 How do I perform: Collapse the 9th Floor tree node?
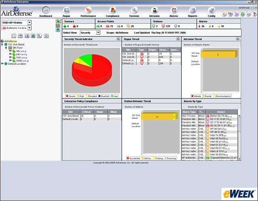tap(6, 48)
